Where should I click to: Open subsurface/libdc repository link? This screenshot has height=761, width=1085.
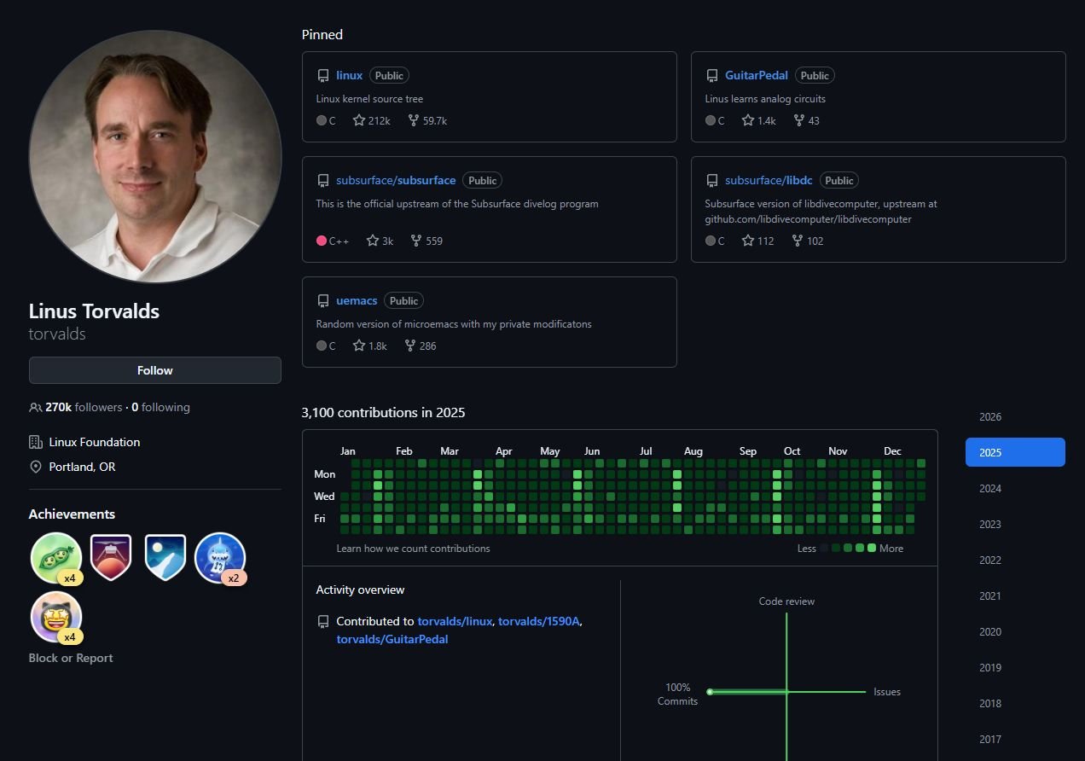pos(769,180)
